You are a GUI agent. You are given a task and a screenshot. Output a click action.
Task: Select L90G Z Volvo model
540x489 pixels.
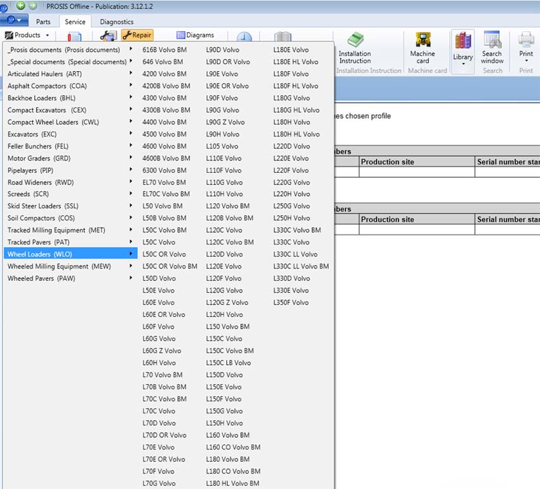226,122
